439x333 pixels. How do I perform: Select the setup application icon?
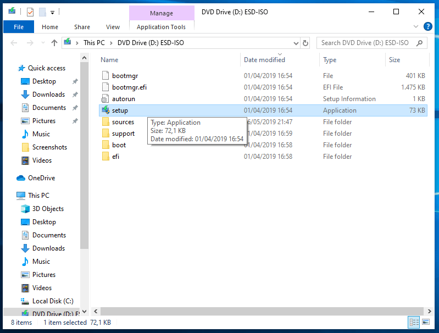(x=105, y=110)
